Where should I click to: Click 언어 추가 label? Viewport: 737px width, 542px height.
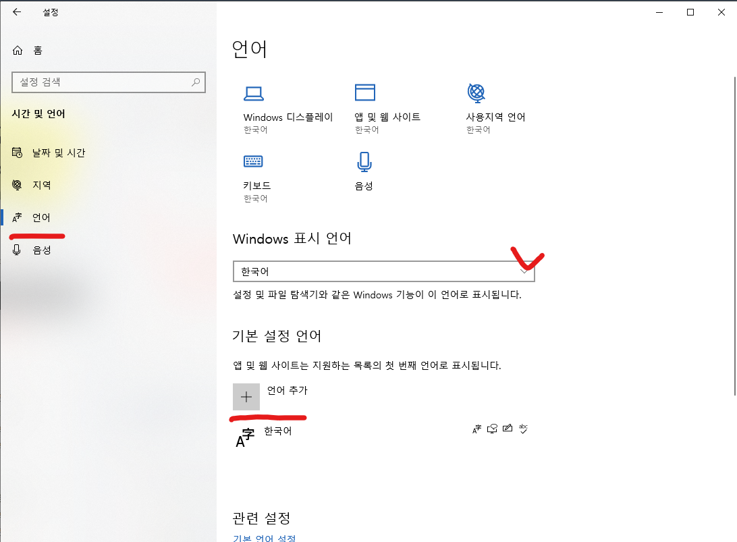(x=288, y=391)
